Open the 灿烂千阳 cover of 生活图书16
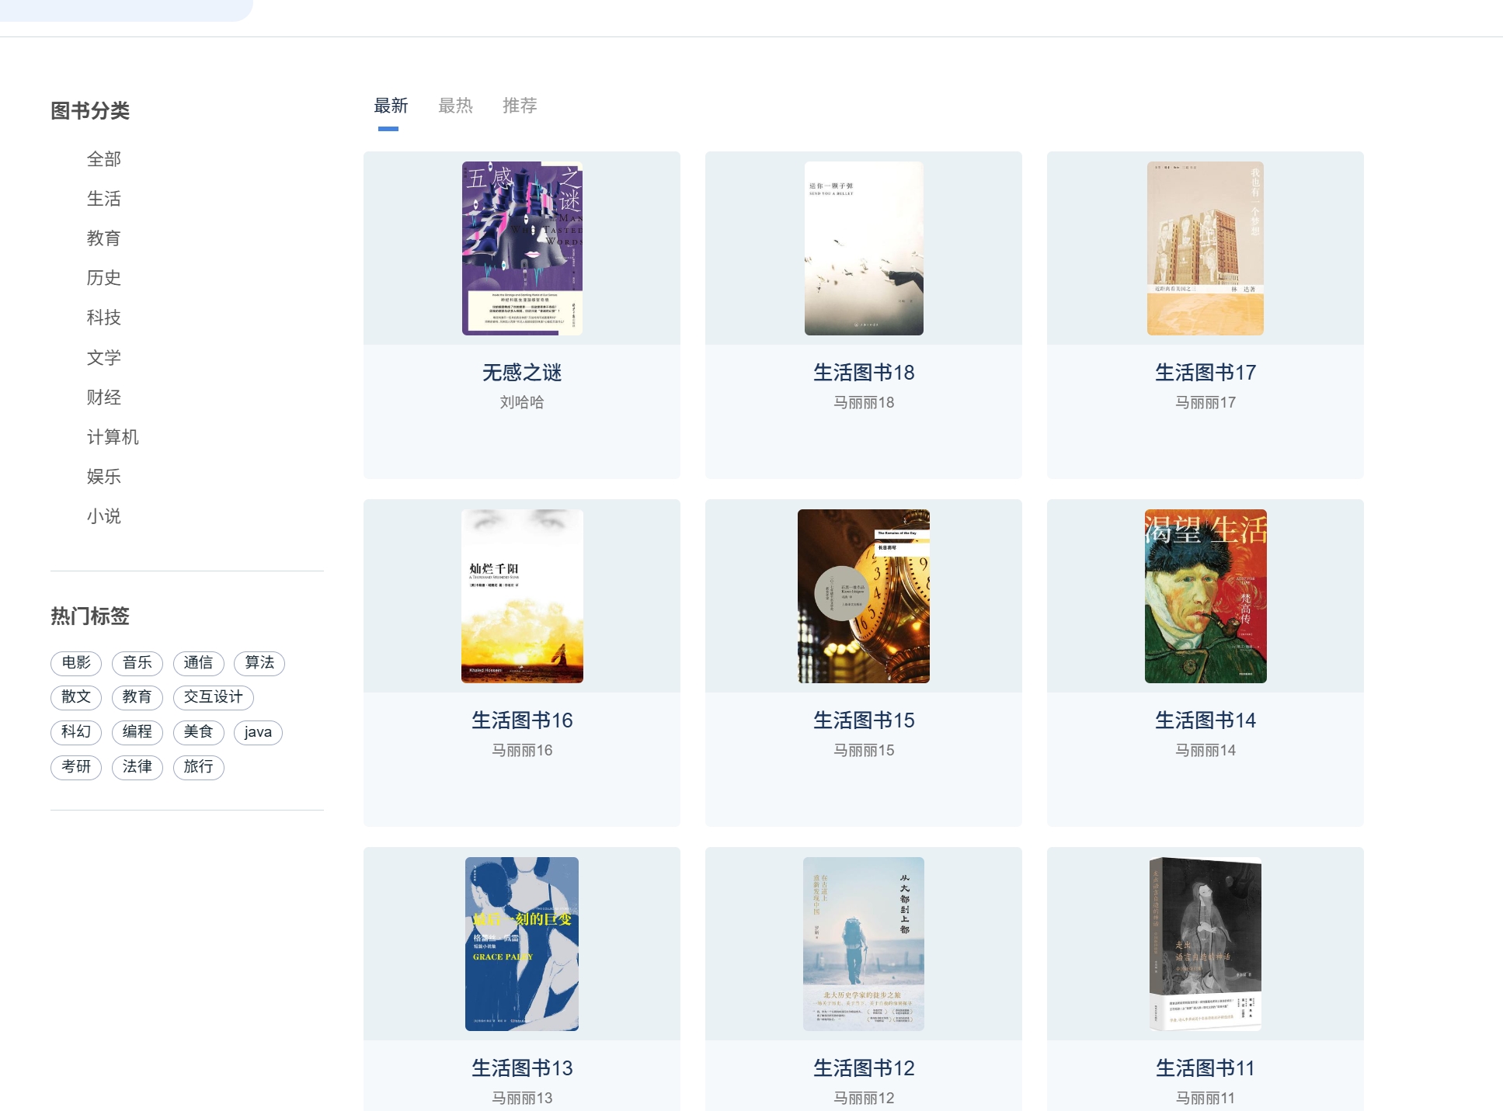 pyautogui.click(x=522, y=596)
